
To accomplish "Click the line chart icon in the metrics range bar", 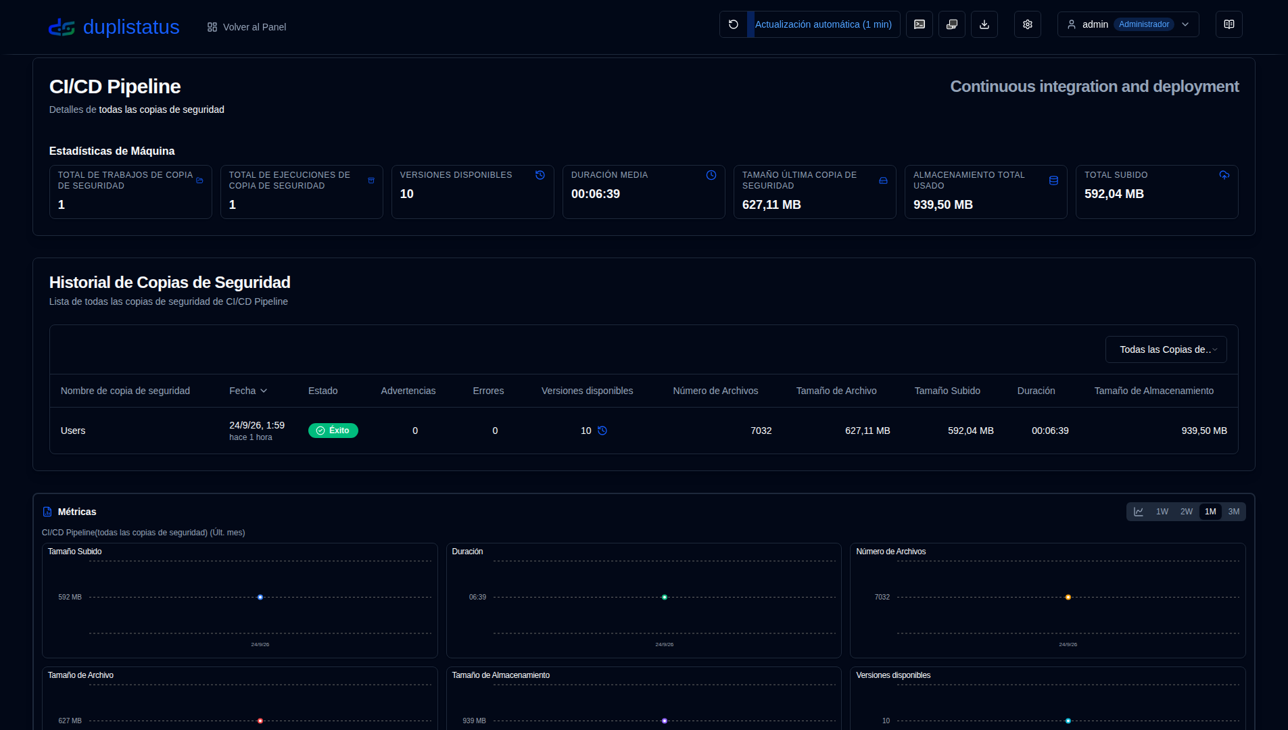I will pos(1139,512).
